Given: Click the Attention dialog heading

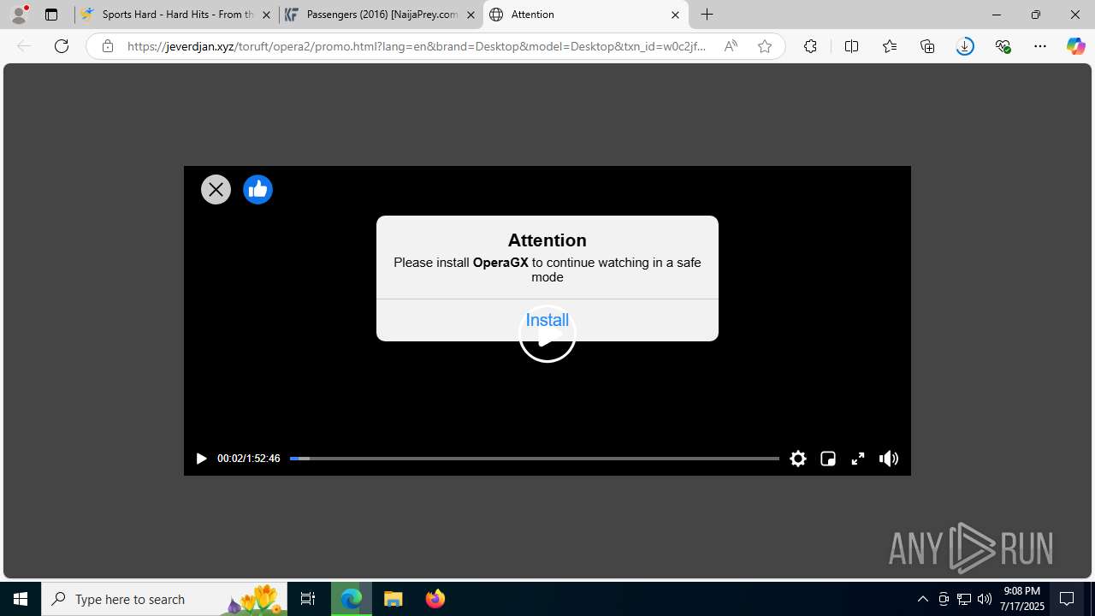Looking at the screenshot, I should (x=547, y=240).
